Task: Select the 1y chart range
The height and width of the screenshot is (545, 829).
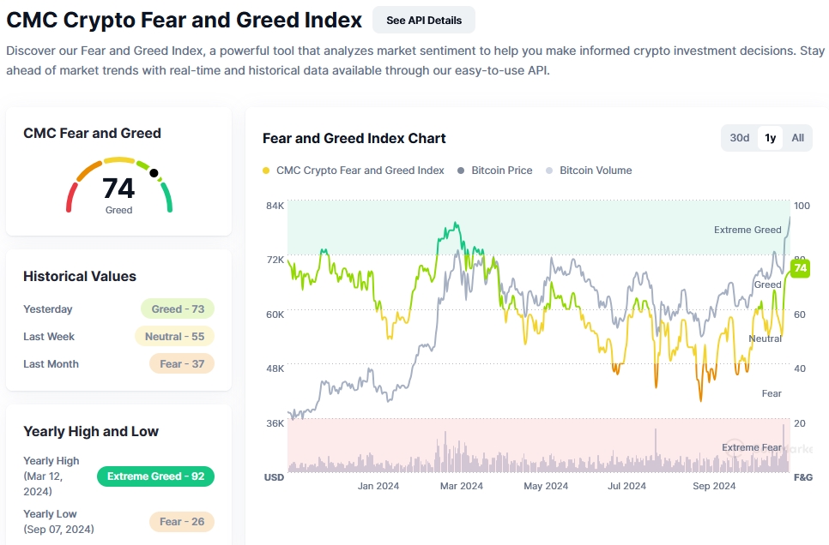Action: coord(770,138)
